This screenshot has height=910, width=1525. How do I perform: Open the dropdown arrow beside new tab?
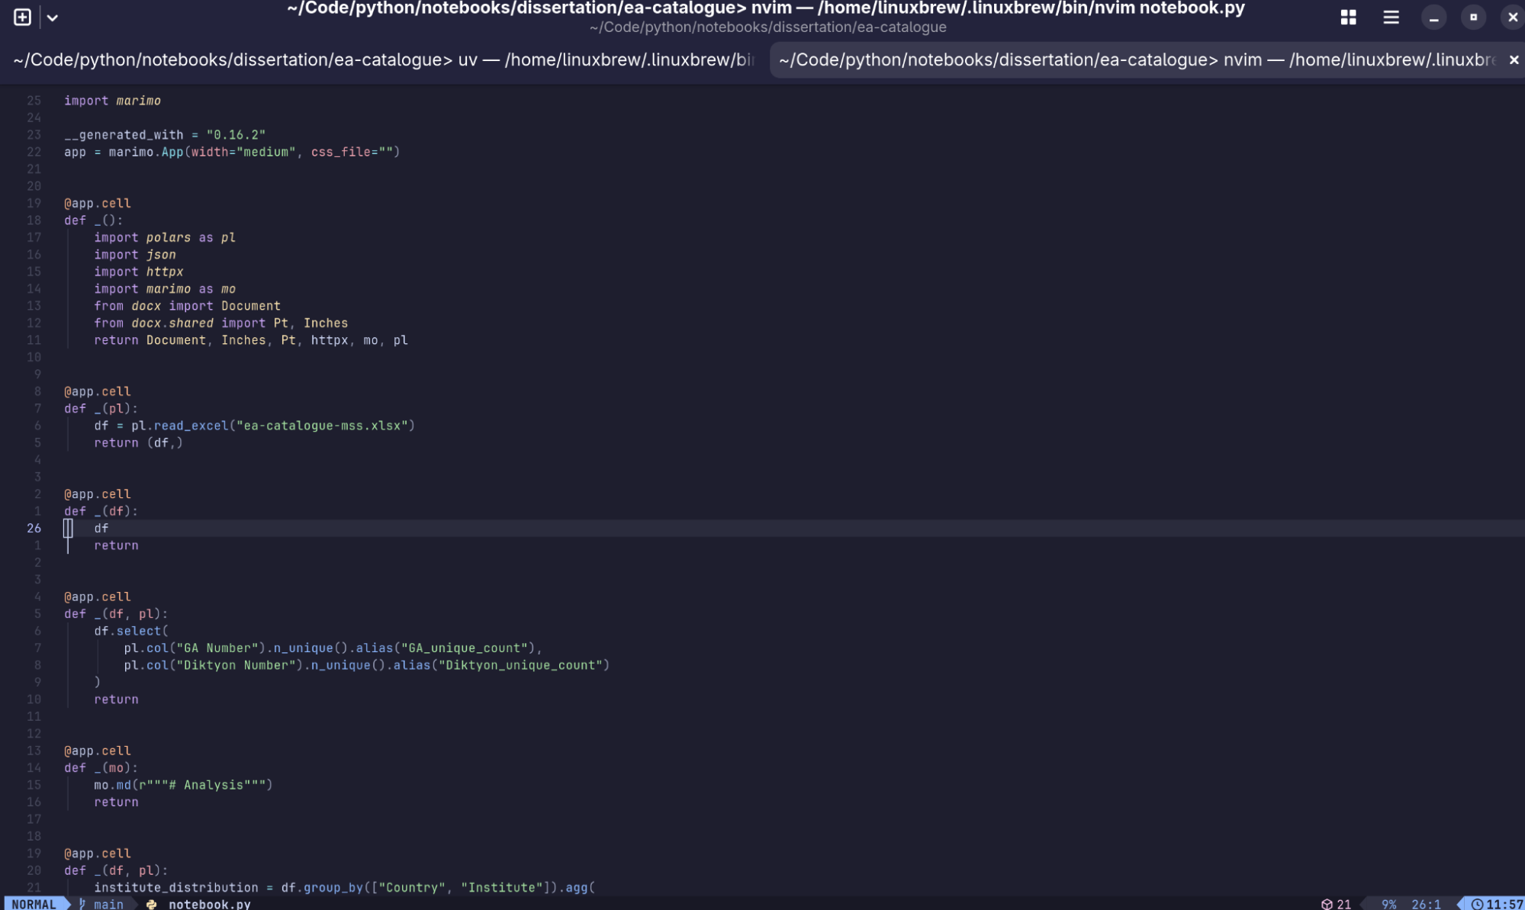52,18
